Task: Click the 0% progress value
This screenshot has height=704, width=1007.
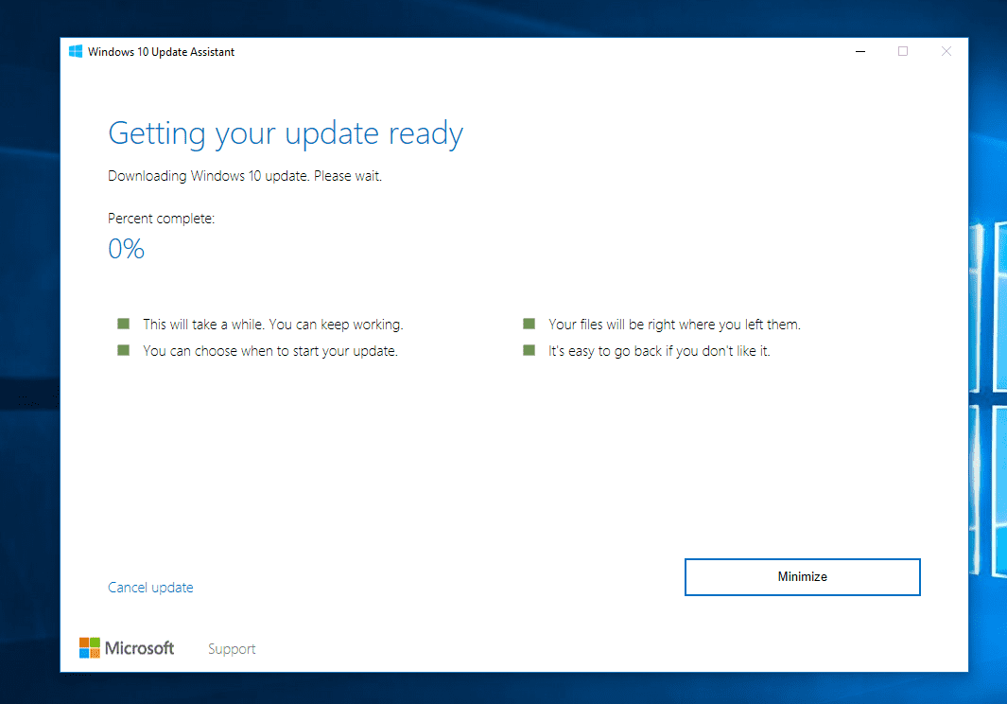Action: click(x=126, y=249)
